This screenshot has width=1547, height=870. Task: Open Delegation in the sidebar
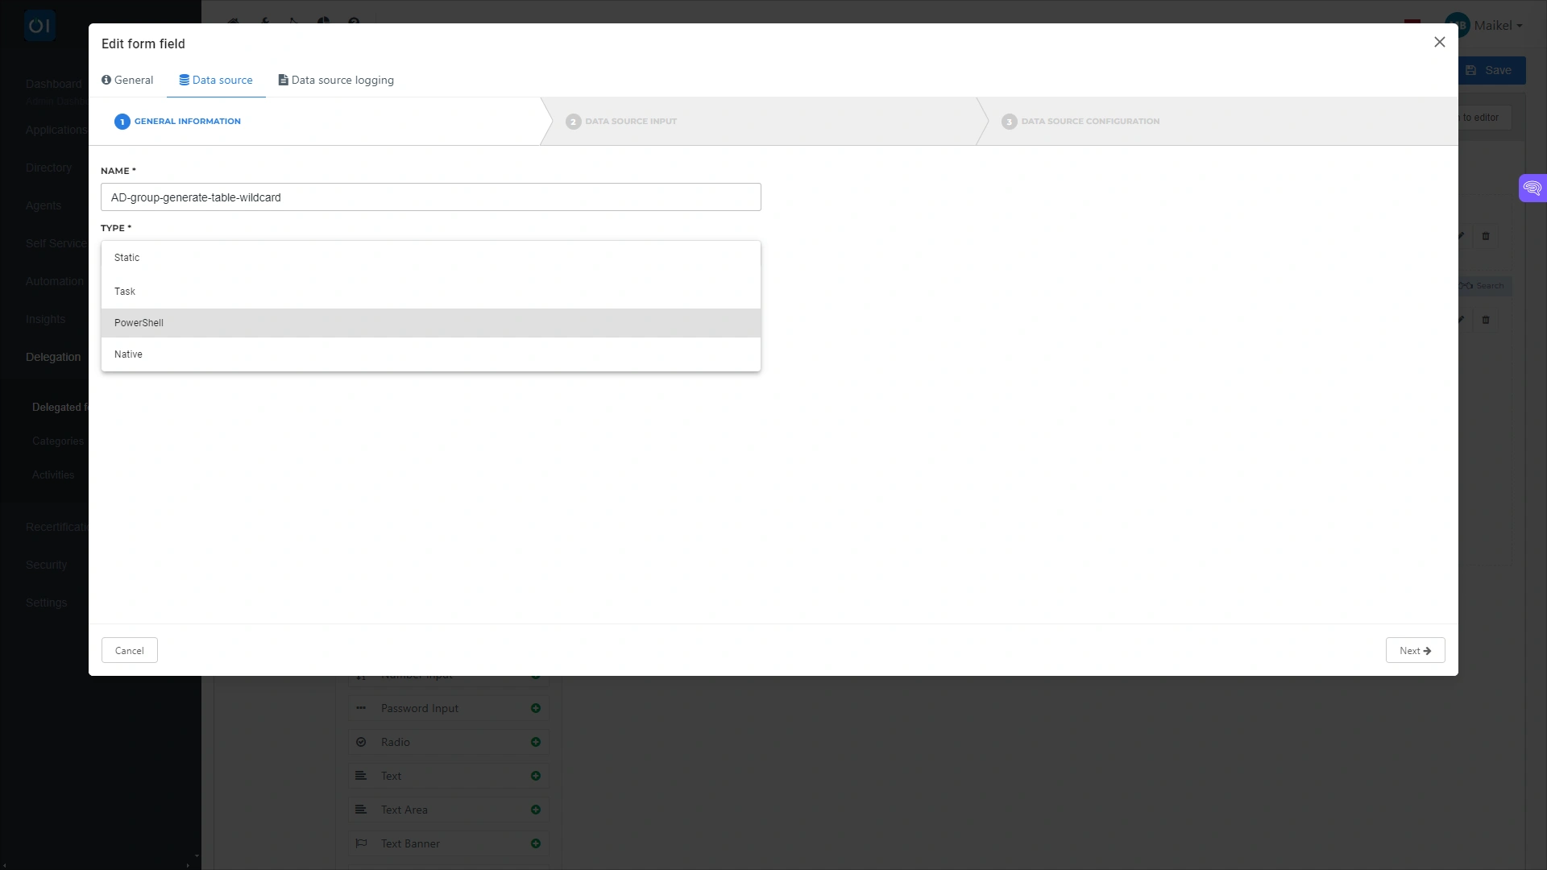[53, 357]
